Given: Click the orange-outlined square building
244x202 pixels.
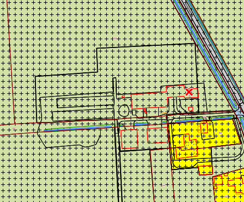Looking at the screenshot, I should (x=164, y=110).
